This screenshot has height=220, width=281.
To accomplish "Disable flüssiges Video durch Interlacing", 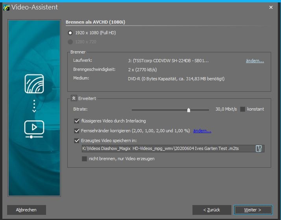I will point(77,121).
